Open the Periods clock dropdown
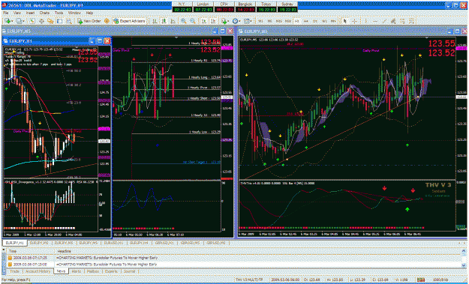469x284 pixels. coord(236,21)
